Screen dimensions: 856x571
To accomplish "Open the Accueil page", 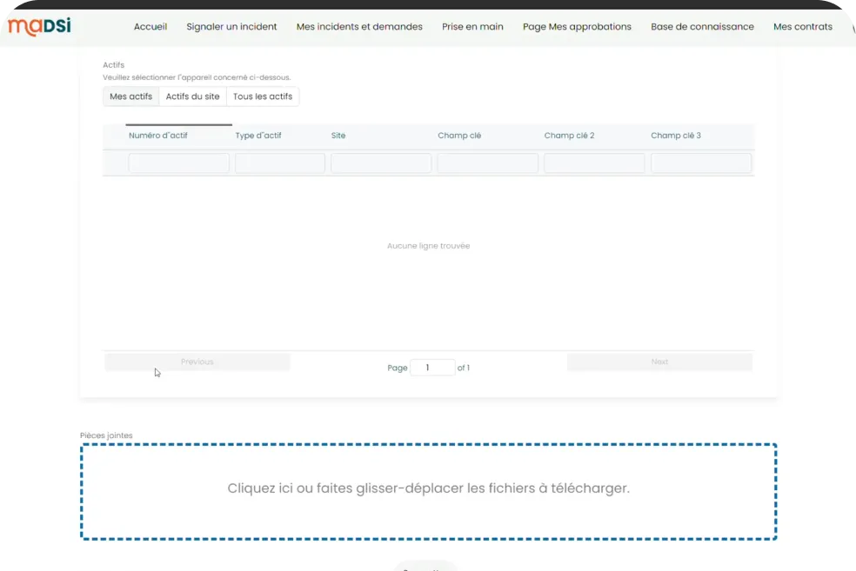I will coord(150,27).
